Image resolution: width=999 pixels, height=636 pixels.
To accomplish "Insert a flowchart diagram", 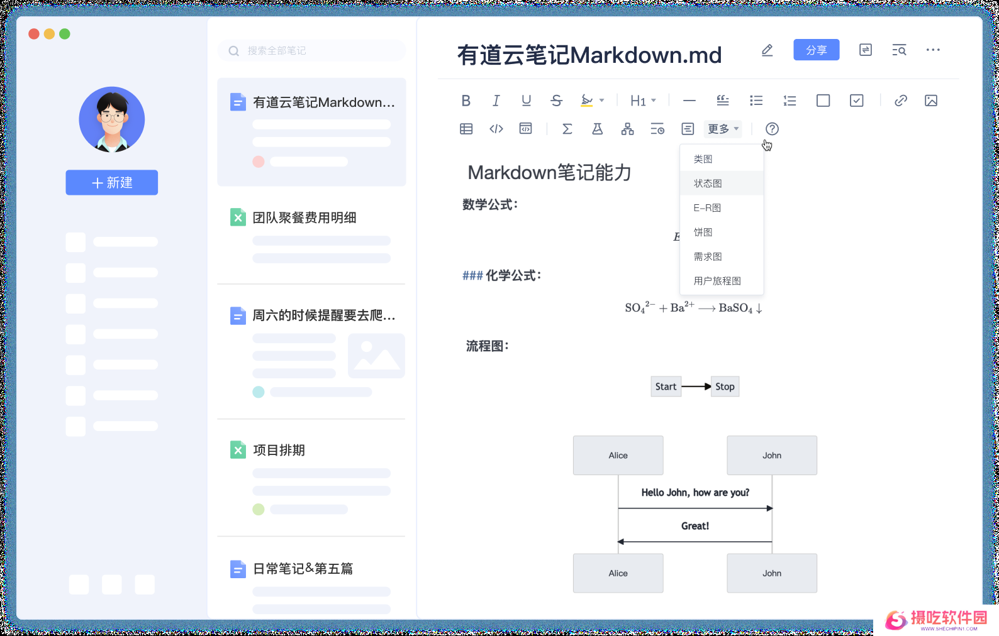I will 627,129.
